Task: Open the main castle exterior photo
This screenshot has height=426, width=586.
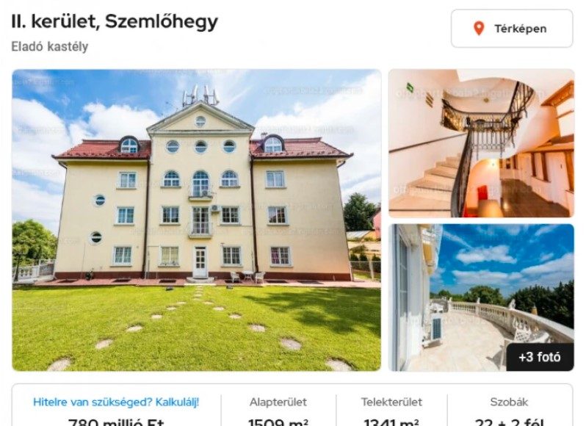Action: tap(197, 220)
